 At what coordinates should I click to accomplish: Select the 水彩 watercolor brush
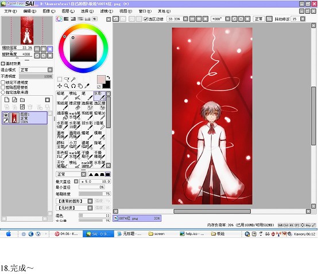[99, 96]
